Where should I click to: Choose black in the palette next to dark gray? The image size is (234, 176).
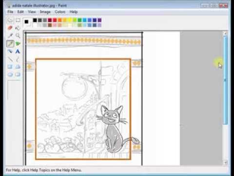pos(35,20)
